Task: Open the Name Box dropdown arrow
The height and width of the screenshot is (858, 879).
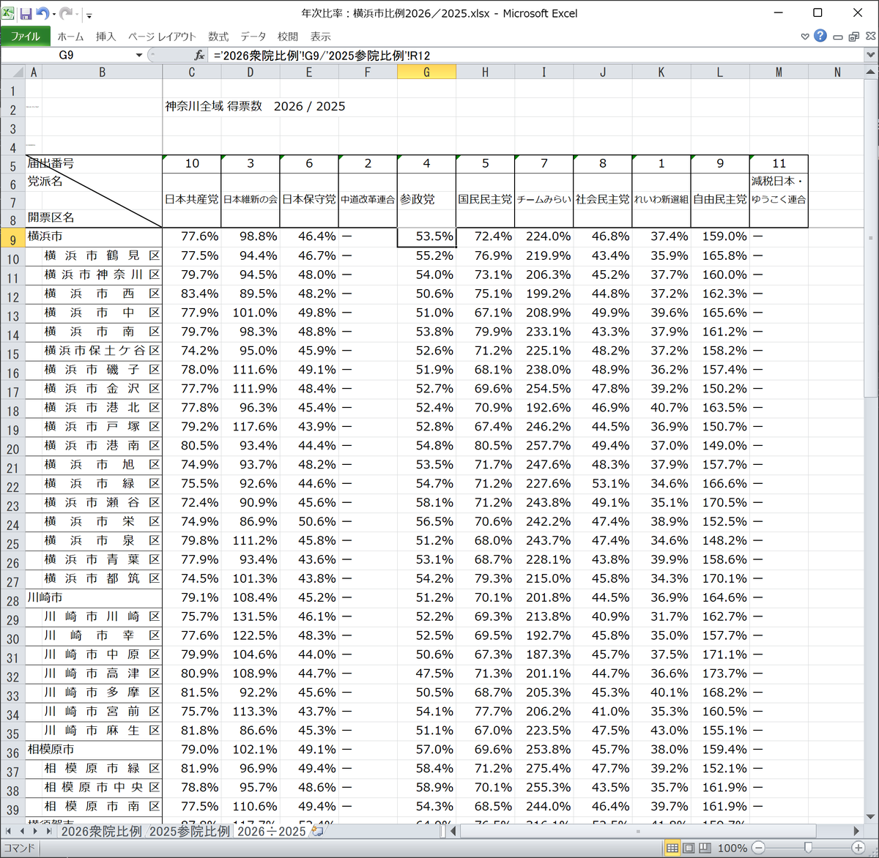Action: coord(138,55)
